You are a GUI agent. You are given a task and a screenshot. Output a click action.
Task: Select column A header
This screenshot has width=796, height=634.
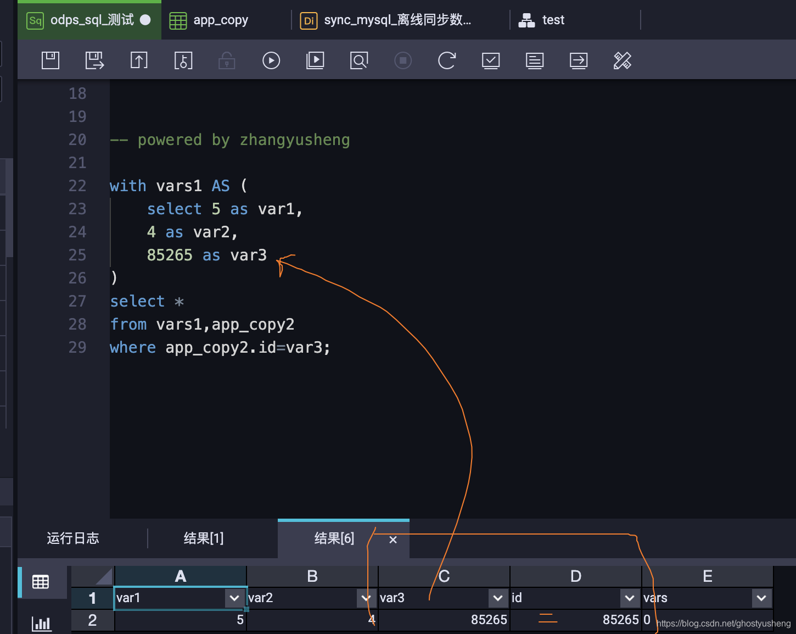[x=181, y=576]
